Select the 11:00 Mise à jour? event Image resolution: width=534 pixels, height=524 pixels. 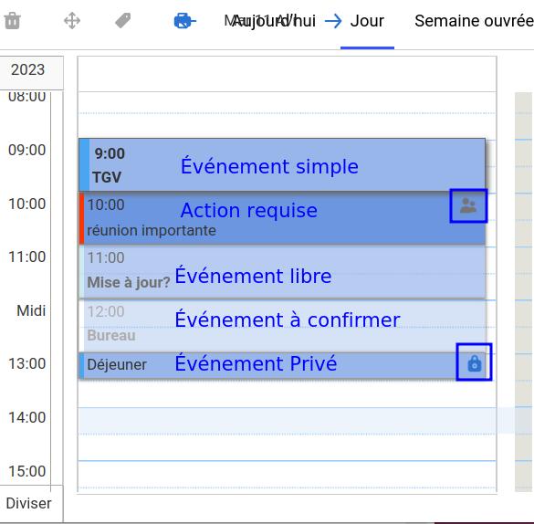[x=282, y=272]
